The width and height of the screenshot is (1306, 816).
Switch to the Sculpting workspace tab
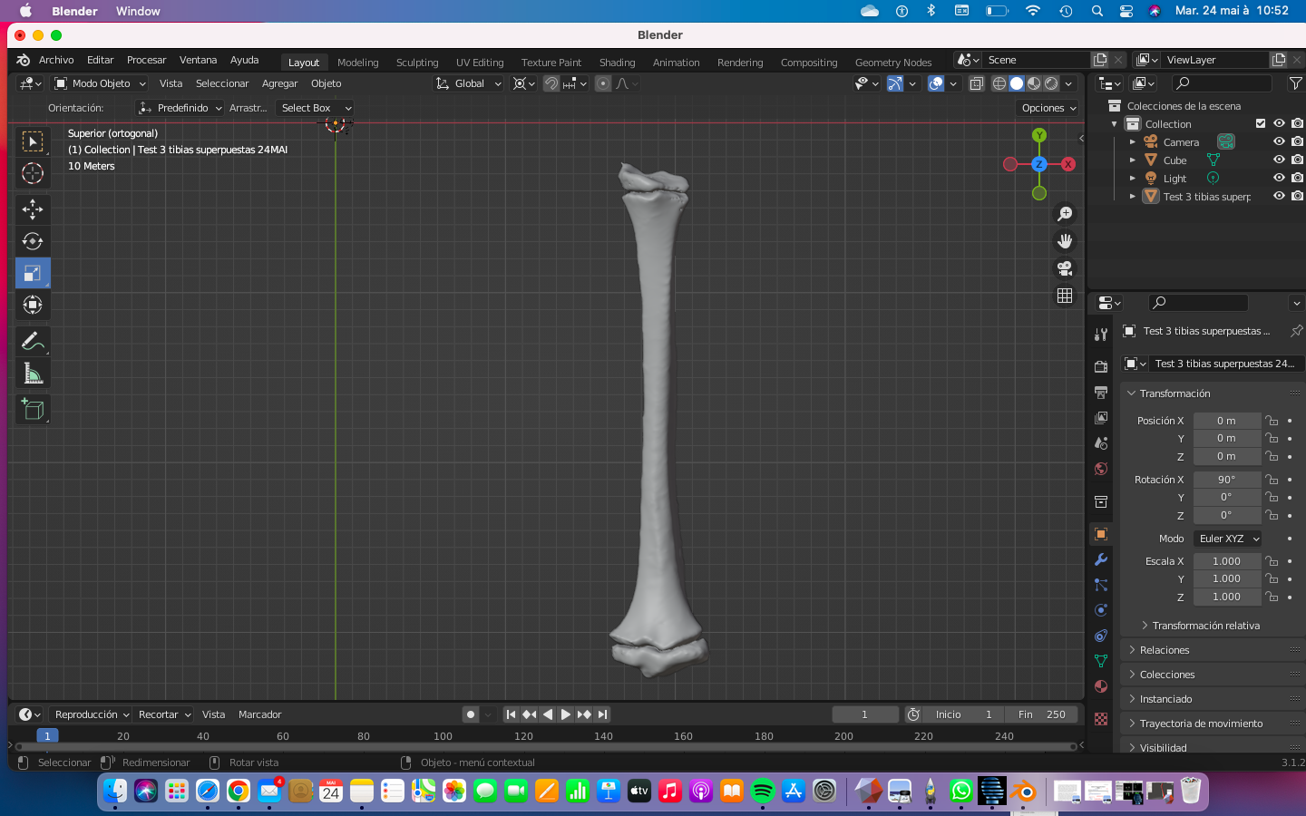tap(417, 63)
